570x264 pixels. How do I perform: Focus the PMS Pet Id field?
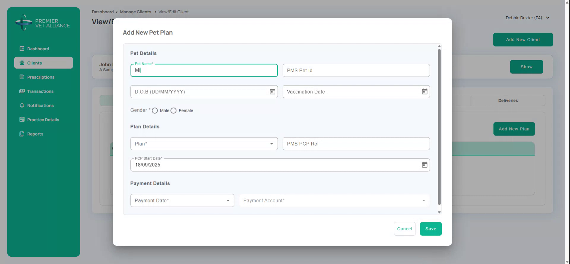pyautogui.click(x=356, y=70)
